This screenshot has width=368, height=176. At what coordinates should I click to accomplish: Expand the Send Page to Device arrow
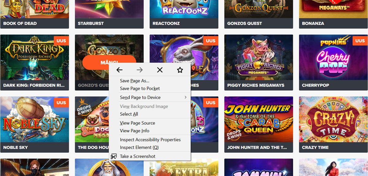click(x=186, y=97)
